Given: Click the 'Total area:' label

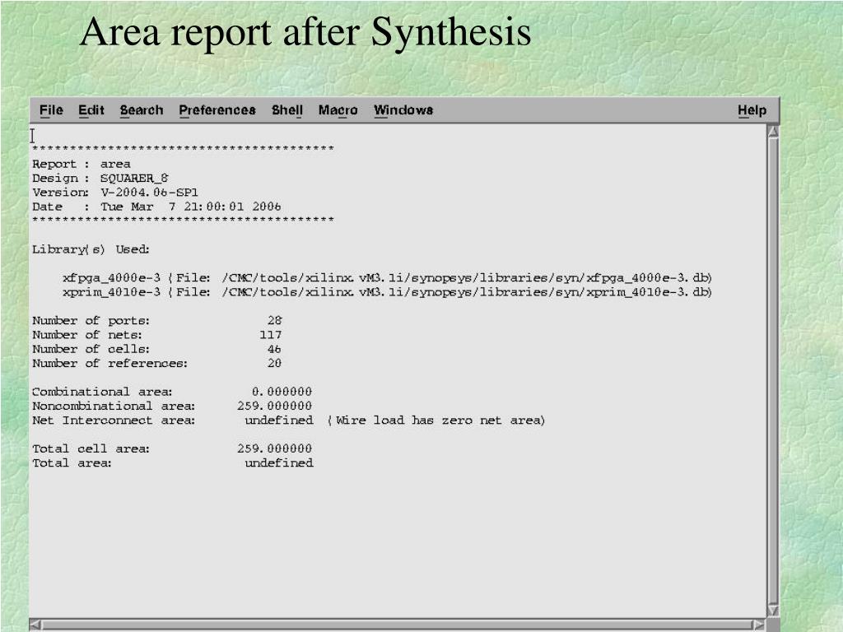Looking at the screenshot, I should (x=72, y=463).
